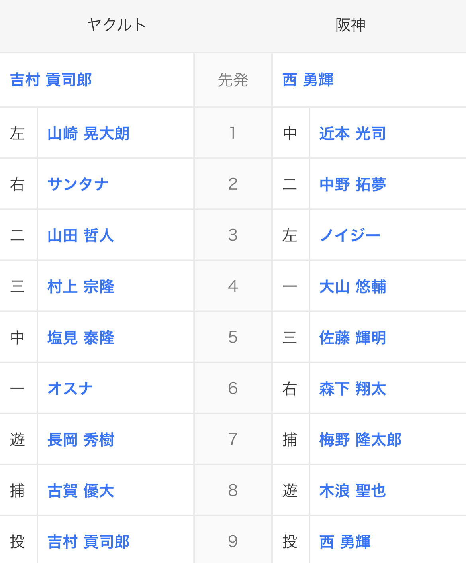Open Hanshin starter 西 勇輝 in 先発 row

coord(308,80)
